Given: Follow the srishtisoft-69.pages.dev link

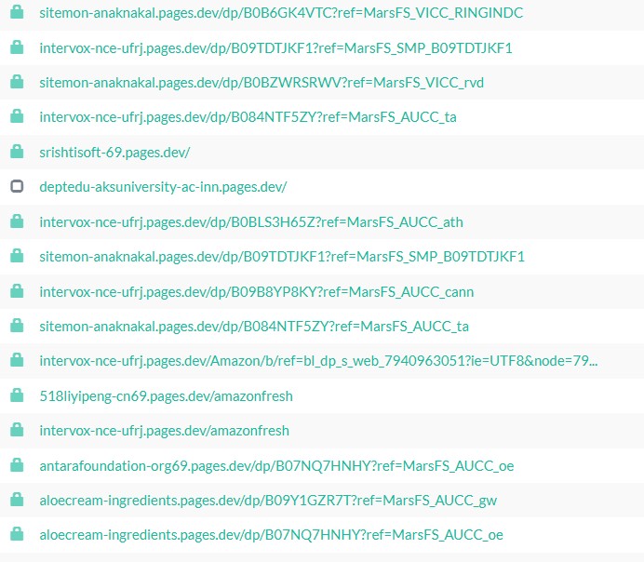Looking at the screenshot, I should (114, 152).
